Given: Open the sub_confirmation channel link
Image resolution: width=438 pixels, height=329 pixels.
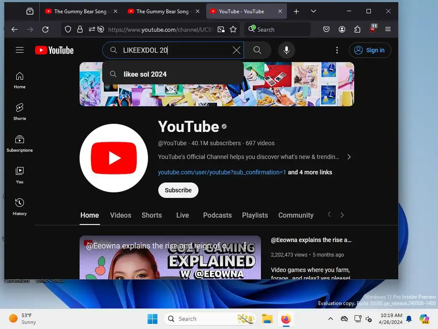Looking at the screenshot, I should [x=222, y=172].
